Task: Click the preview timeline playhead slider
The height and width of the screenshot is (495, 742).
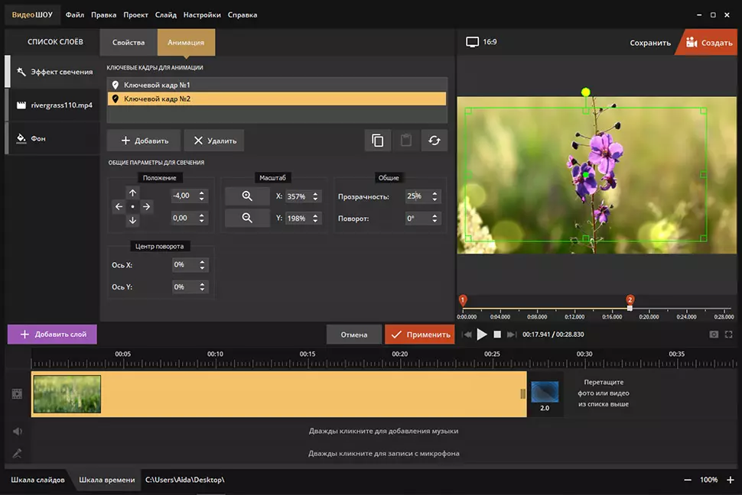Action: [630, 309]
